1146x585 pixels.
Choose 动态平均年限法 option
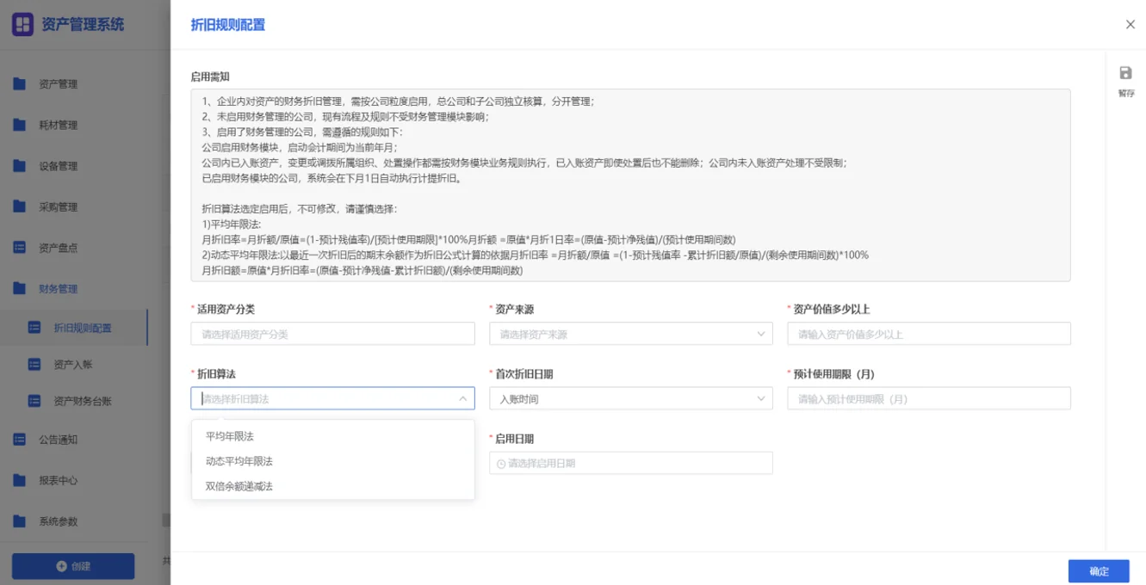tap(332, 461)
